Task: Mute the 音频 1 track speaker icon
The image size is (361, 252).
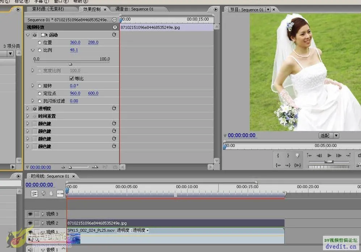Action: pyautogui.click(x=30, y=249)
